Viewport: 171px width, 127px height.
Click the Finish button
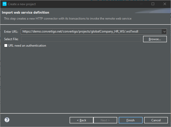click(131, 120)
